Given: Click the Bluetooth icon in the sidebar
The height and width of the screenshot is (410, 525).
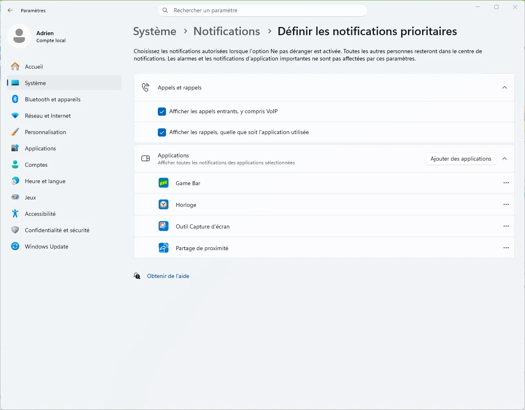Looking at the screenshot, I should coord(15,99).
